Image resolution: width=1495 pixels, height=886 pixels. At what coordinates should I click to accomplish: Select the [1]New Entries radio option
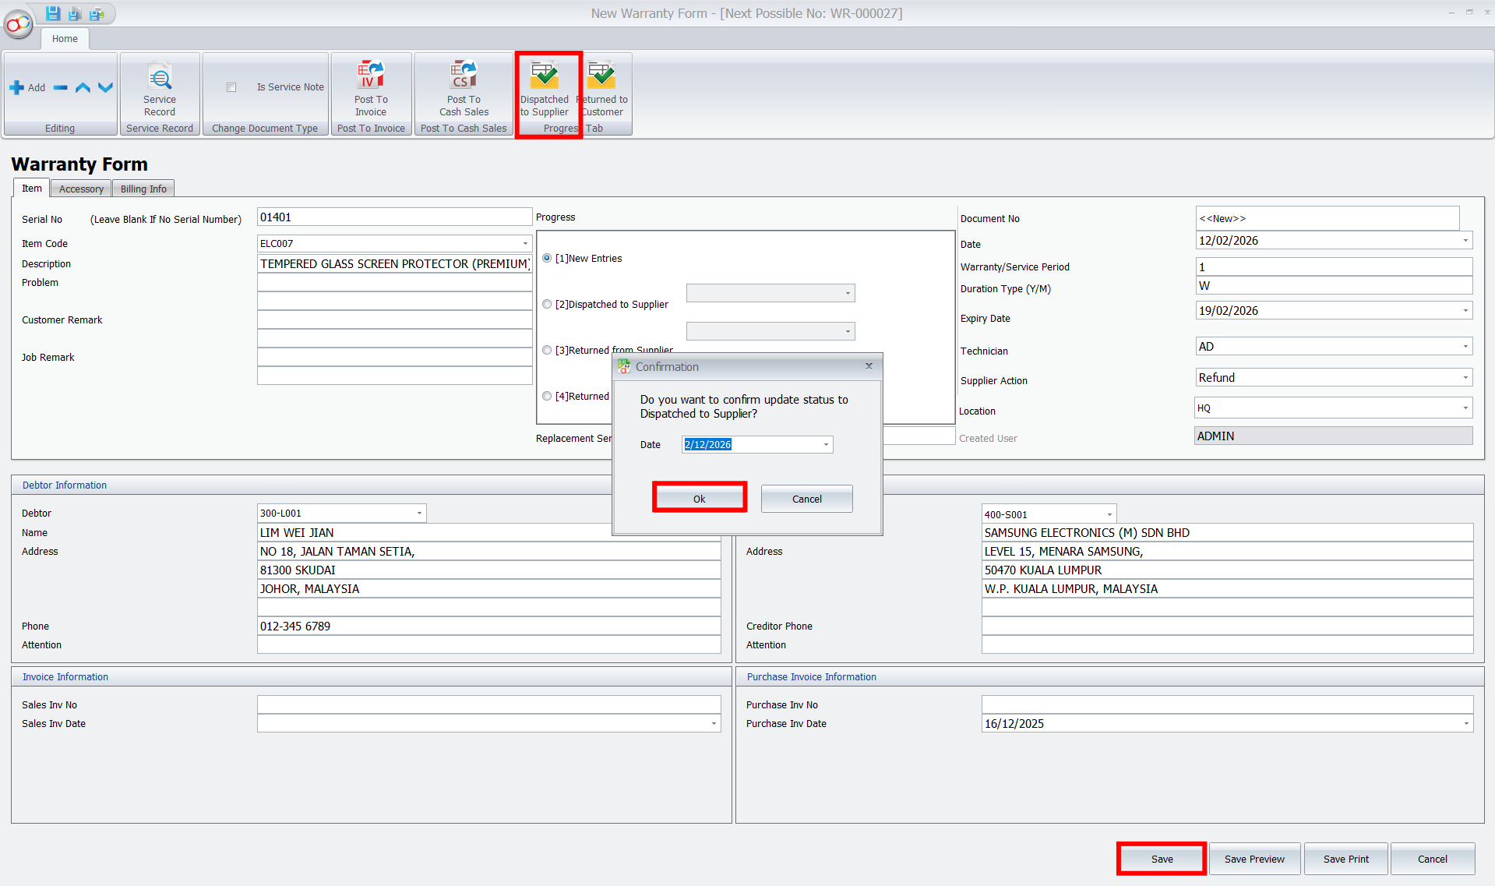point(547,259)
